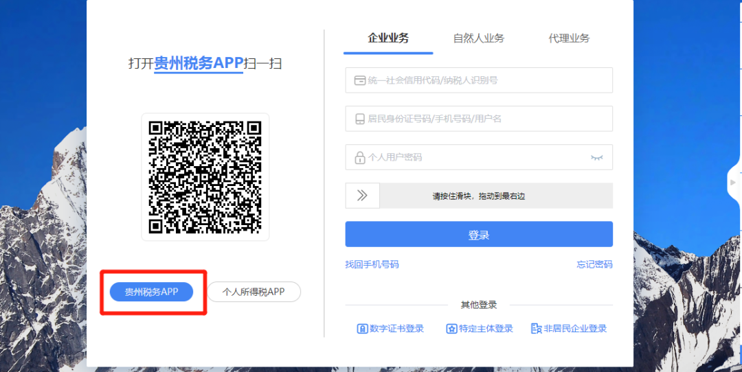Choose 特定主体登录 login option

pyautogui.click(x=480, y=329)
